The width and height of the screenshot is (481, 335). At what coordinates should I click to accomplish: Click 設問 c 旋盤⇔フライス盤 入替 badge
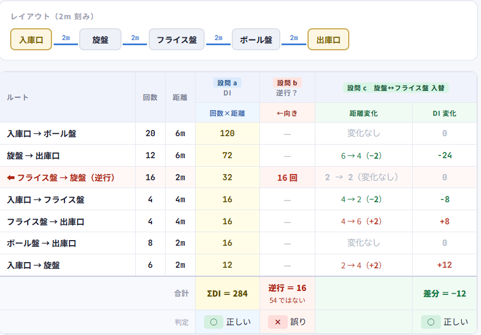396,88
